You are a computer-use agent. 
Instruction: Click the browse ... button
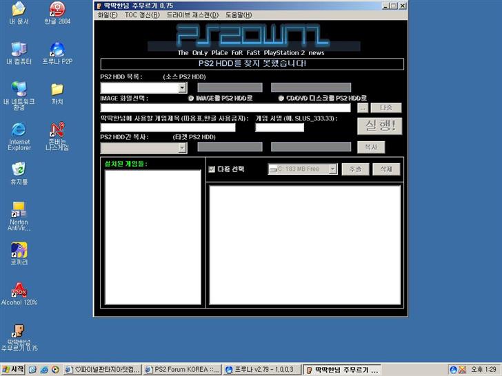(x=363, y=108)
